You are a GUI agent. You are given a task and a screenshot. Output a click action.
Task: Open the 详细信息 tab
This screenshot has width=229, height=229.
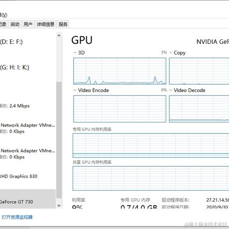tap(45, 24)
